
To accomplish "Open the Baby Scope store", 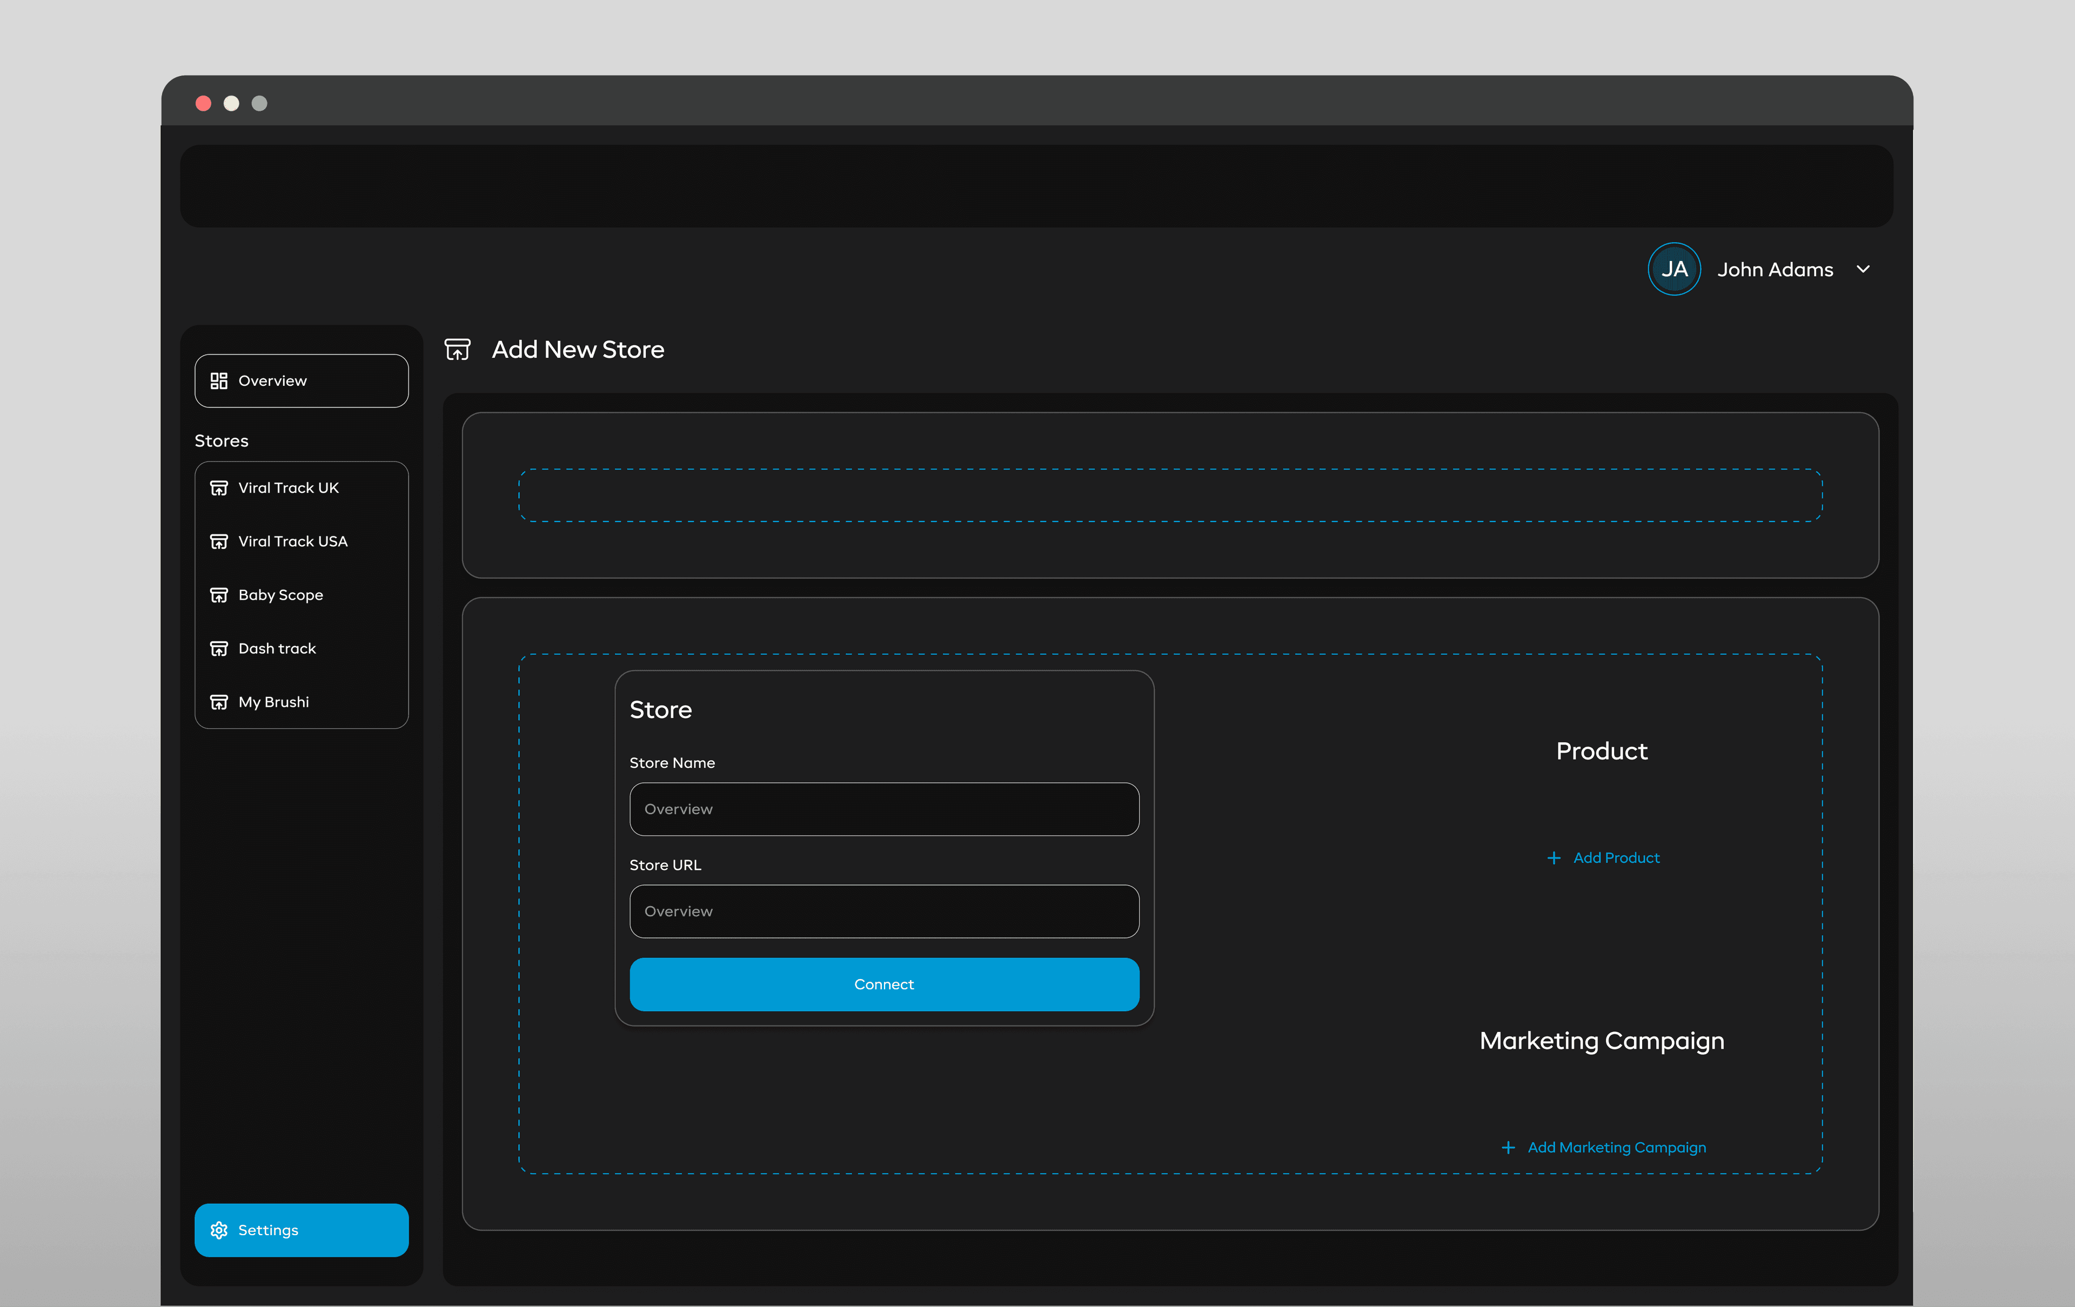I will (302, 594).
